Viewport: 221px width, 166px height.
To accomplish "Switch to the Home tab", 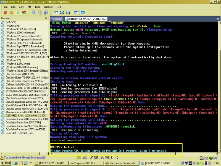I will 57,19.
